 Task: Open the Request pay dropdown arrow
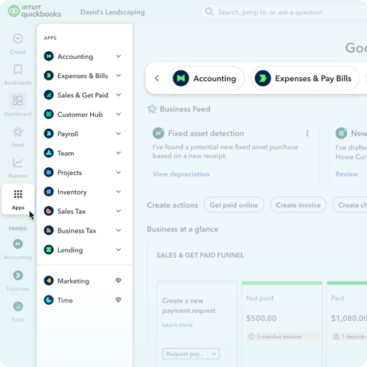[x=213, y=353]
